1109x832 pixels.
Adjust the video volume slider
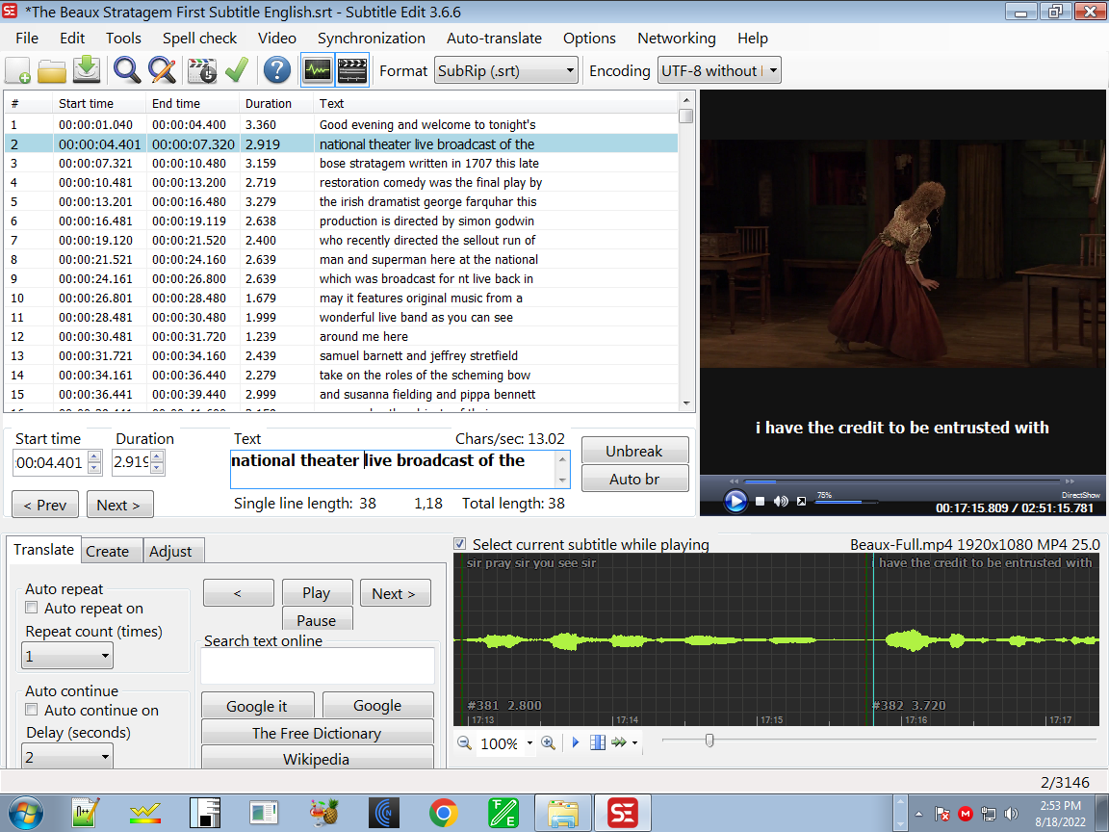click(846, 502)
